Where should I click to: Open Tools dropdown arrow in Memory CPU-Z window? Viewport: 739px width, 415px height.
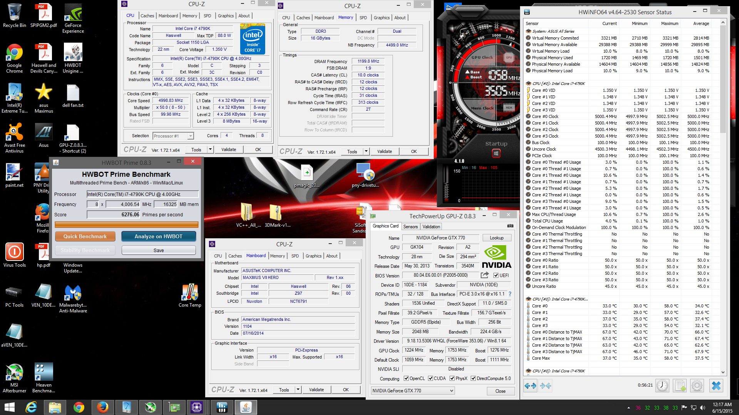(x=366, y=151)
